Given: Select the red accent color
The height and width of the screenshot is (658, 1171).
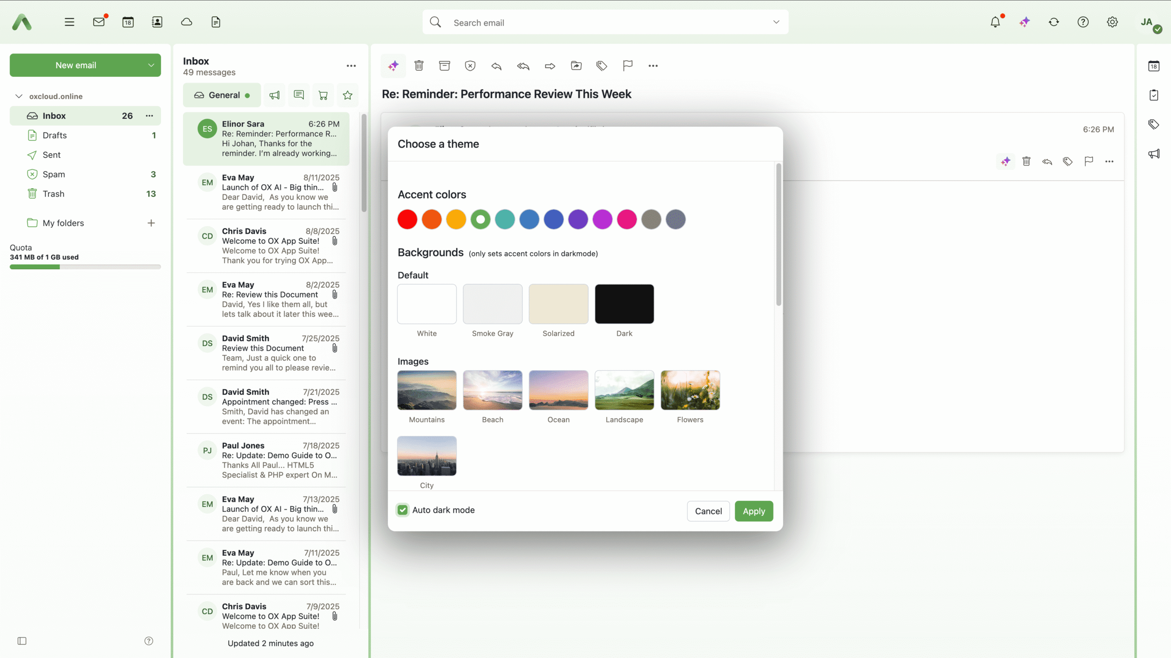Looking at the screenshot, I should [407, 219].
